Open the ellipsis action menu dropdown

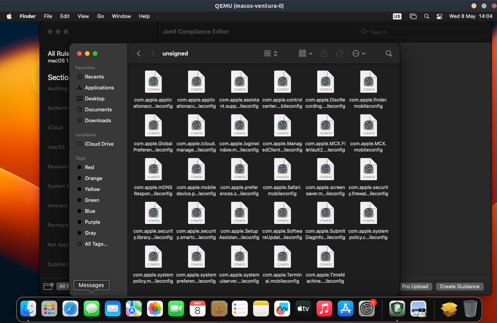point(358,54)
